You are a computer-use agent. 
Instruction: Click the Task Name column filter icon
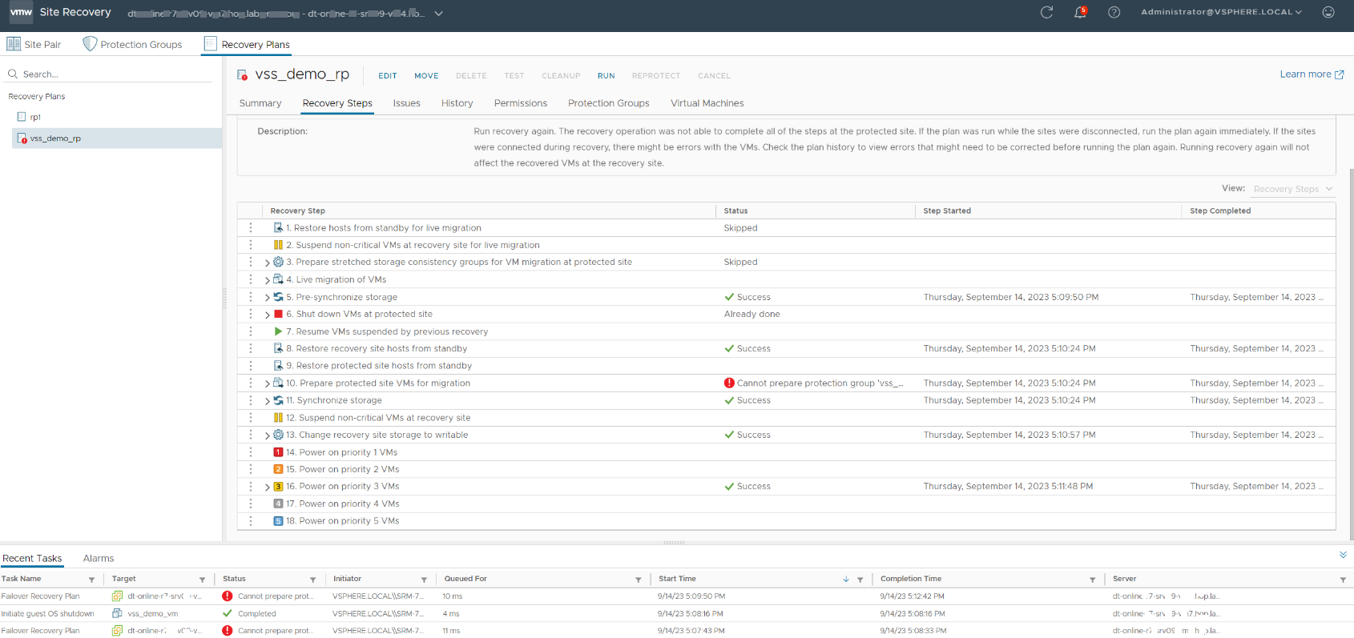91,580
